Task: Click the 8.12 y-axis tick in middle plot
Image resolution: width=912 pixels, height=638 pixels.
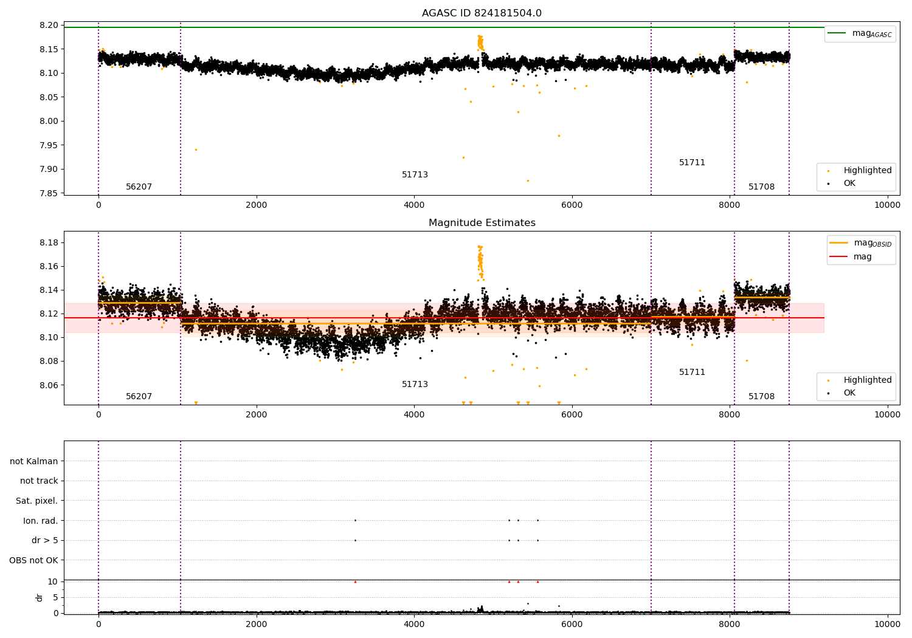Action: pos(50,314)
